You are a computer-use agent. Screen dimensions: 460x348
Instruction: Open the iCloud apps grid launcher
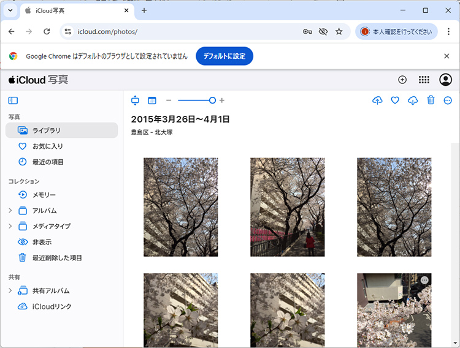click(x=424, y=80)
